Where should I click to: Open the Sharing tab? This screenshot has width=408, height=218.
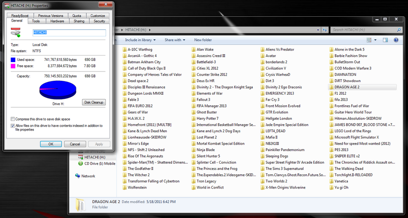[79, 21]
